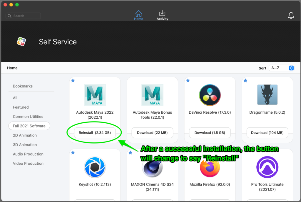The width and height of the screenshot is (301, 202).
Task: Click the DaVinci Resolve app icon
Action: [210, 95]
